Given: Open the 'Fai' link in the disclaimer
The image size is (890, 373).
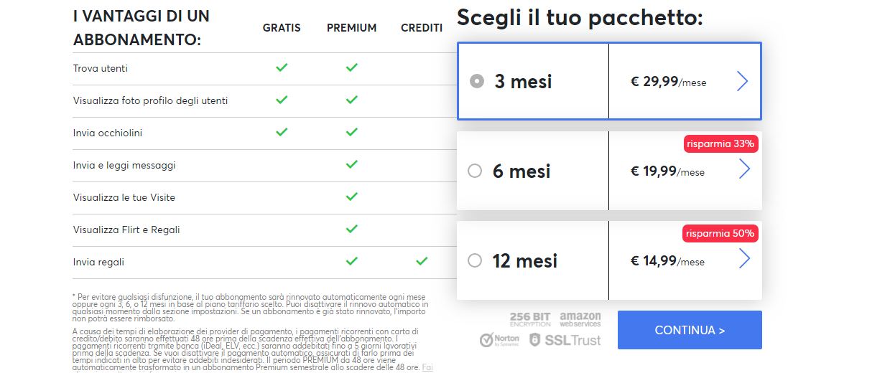Looking at the screenshot, I should coord(427,367).
